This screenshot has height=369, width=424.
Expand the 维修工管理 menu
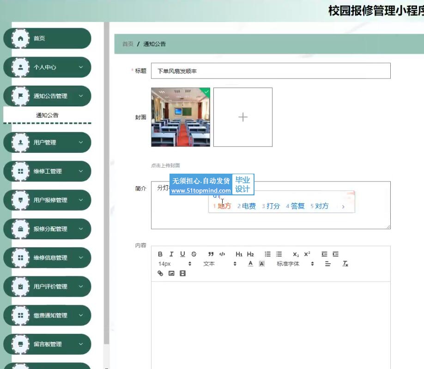[47, 171]
